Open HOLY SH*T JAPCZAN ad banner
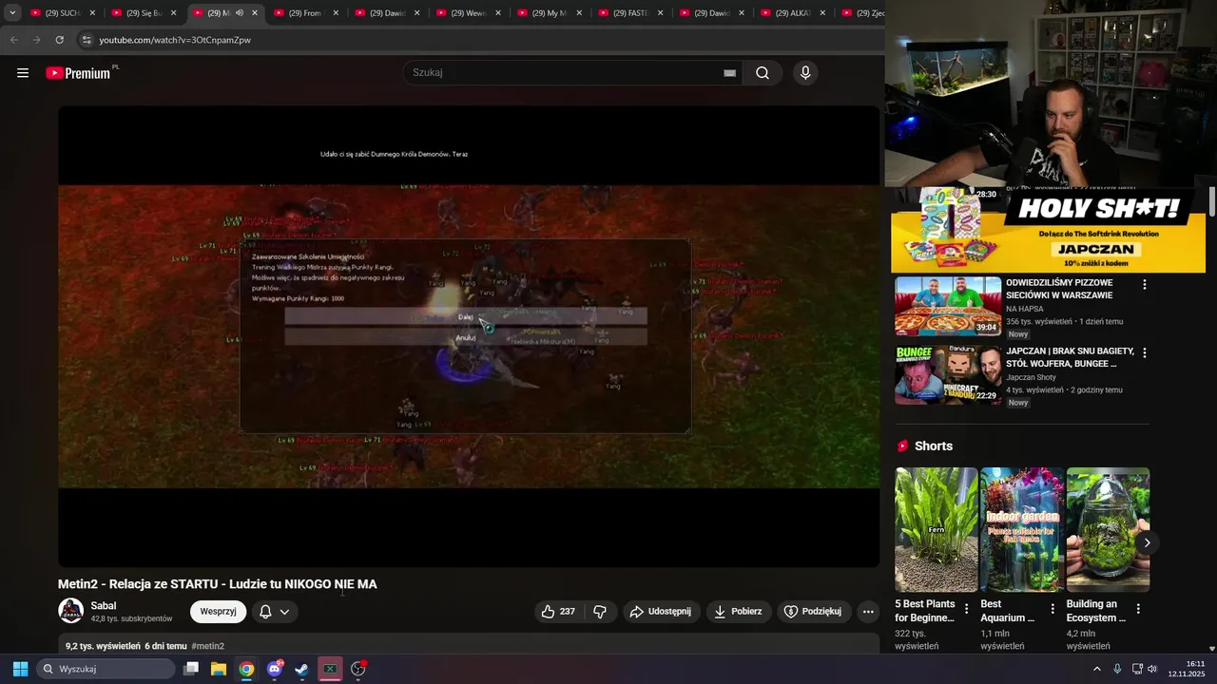 (x=1048, y=230)
